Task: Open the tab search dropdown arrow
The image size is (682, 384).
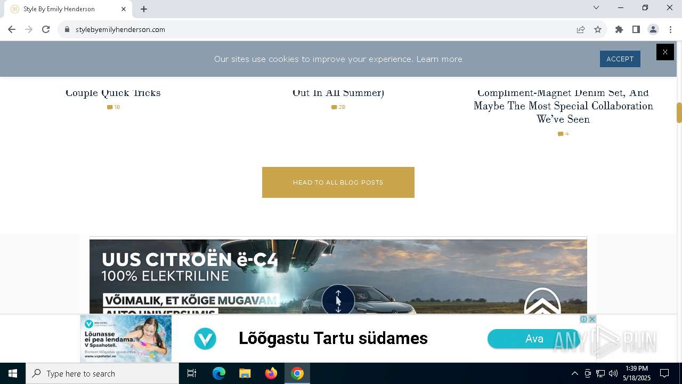Action: tap(596, 7)
